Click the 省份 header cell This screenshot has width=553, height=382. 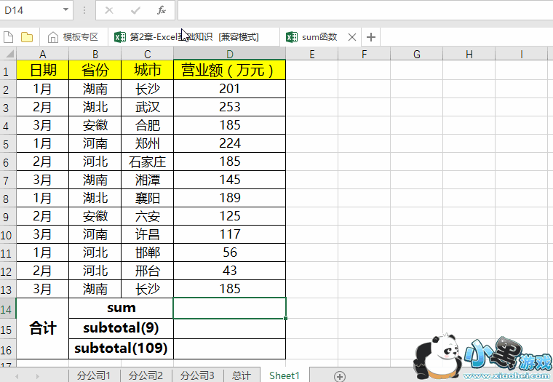(95, 70)
